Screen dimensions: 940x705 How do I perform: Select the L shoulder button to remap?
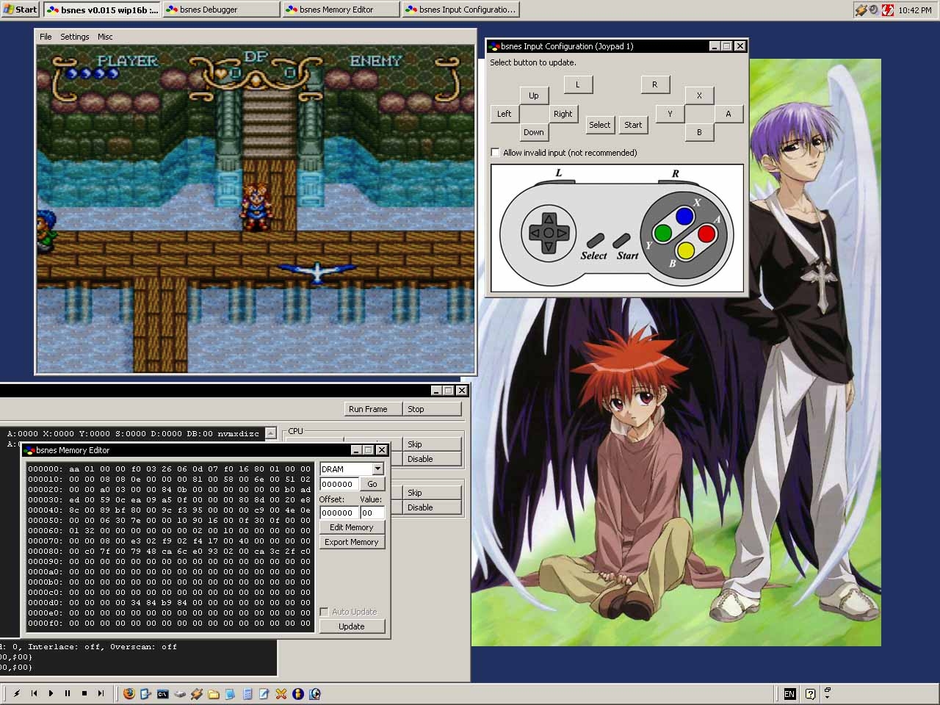click(578, 84)
